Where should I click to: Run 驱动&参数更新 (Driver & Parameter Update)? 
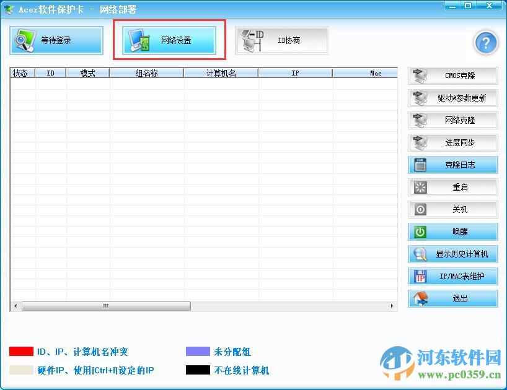coord(452,98)
